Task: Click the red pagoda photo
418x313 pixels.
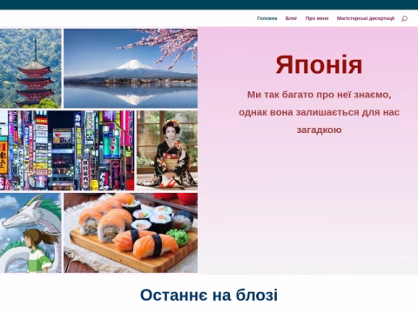Action: pyautogui.click(x=30, y=69)
